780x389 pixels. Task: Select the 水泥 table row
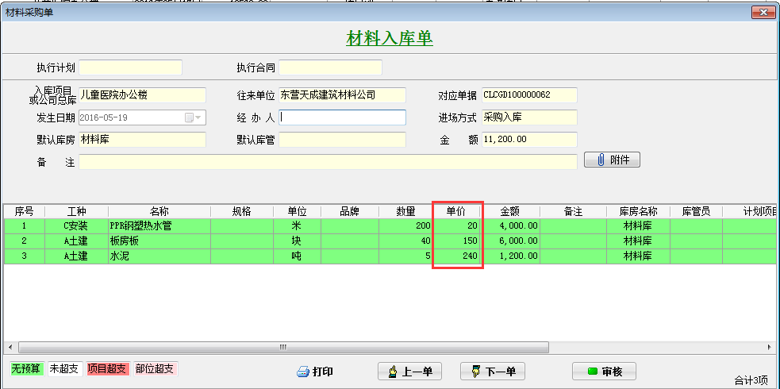[159, 256]
